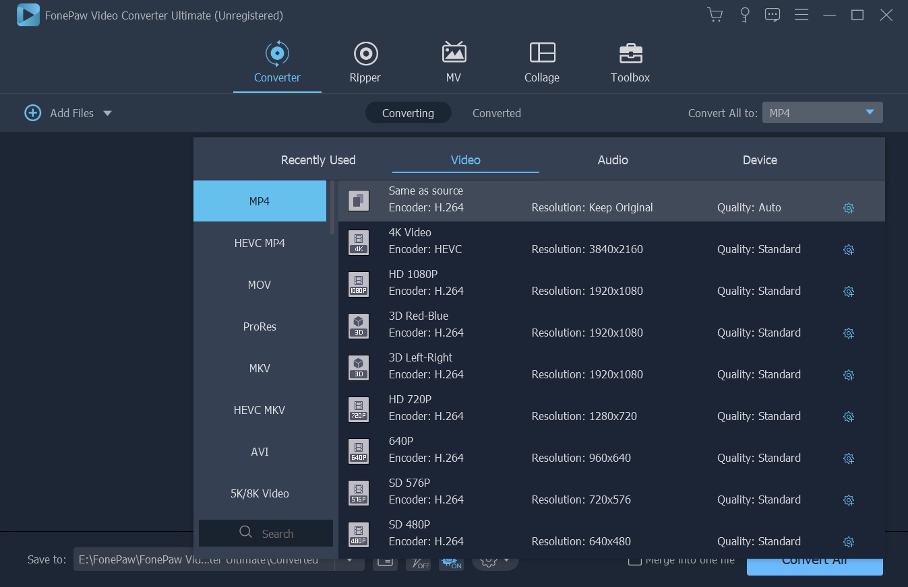
Task: Open the Save to path dropdown
Action: tap(349, 560)
